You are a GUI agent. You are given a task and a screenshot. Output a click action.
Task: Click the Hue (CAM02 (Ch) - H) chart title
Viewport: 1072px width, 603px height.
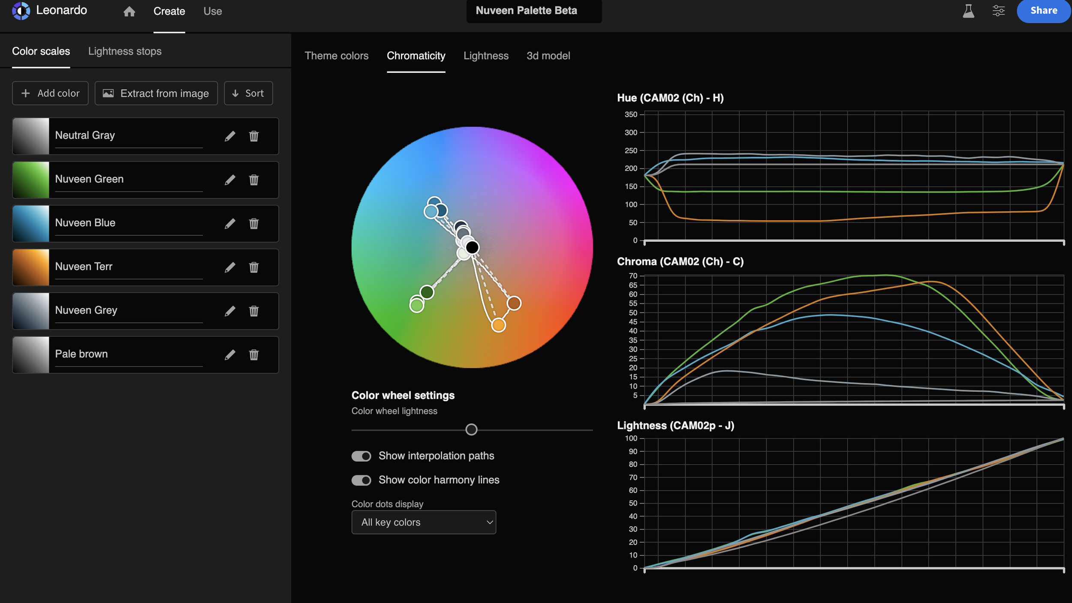670,98
